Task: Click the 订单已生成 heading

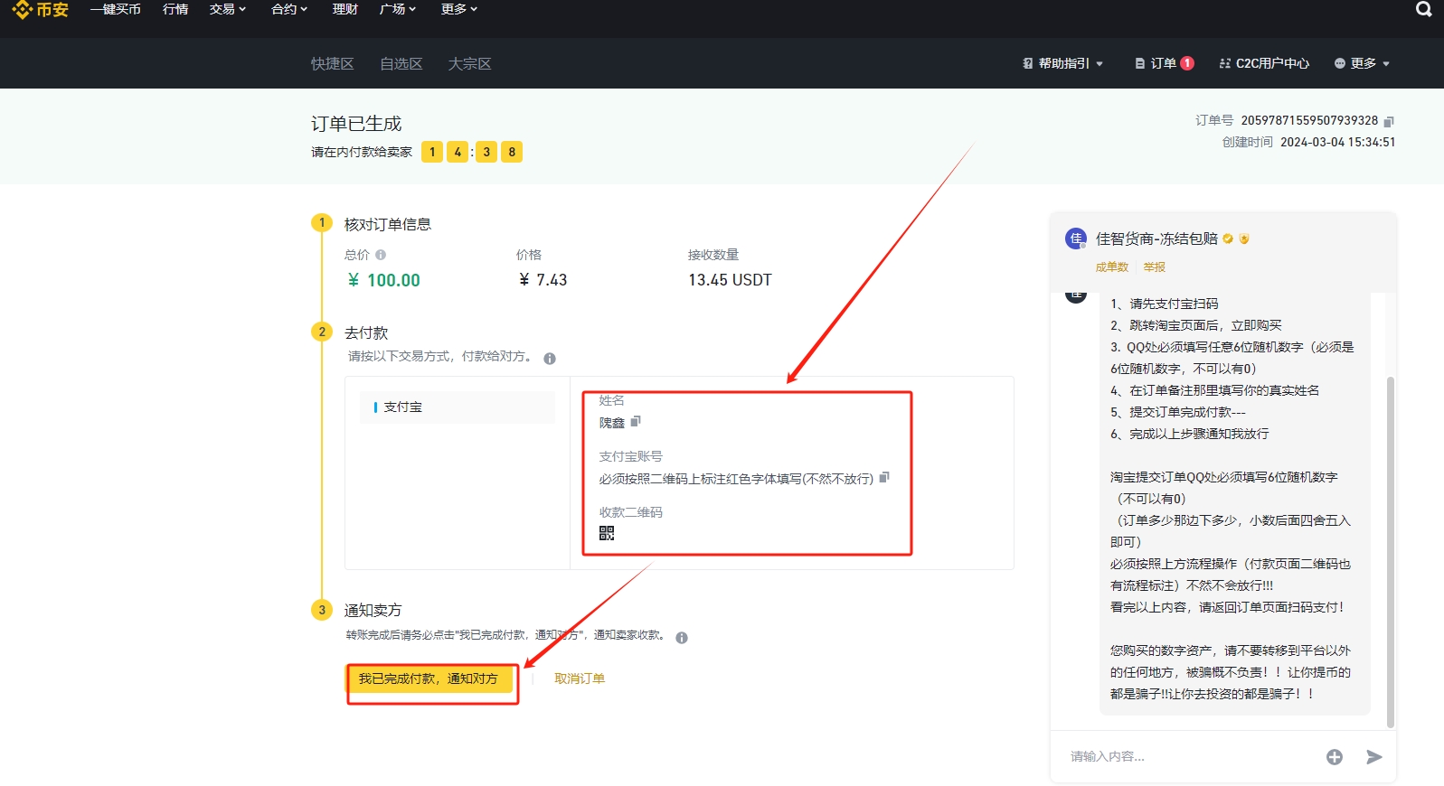Action: (356, 124)
